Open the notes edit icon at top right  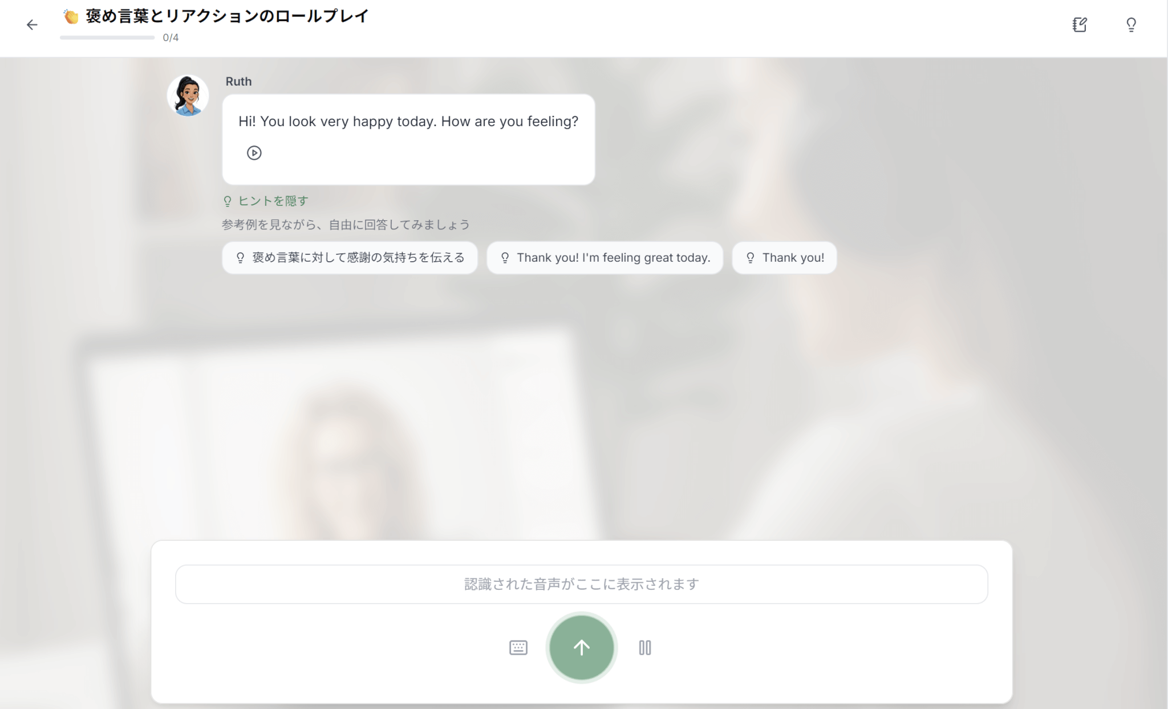tap(1079, 25)
